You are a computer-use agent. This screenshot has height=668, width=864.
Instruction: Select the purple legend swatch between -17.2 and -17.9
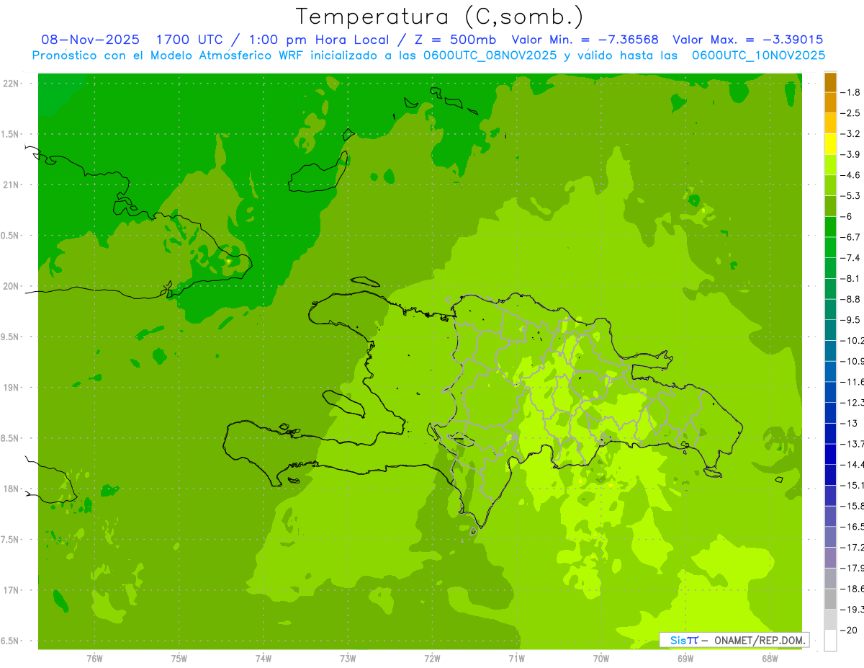830,558
